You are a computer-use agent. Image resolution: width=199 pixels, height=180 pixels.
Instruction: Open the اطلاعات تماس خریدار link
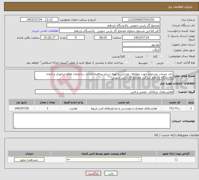click(x=45, y=31)
